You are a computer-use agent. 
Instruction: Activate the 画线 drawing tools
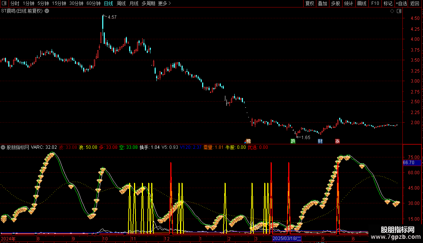362,3
